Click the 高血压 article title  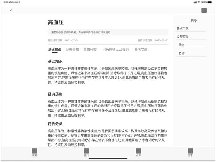pyautogui.click(x=56, y=23)
